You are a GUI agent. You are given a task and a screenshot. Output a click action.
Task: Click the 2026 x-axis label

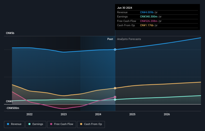167,114
